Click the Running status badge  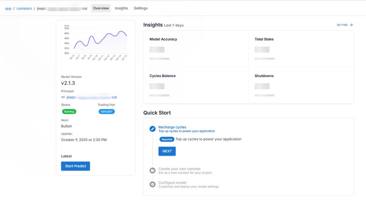[69, 112]
